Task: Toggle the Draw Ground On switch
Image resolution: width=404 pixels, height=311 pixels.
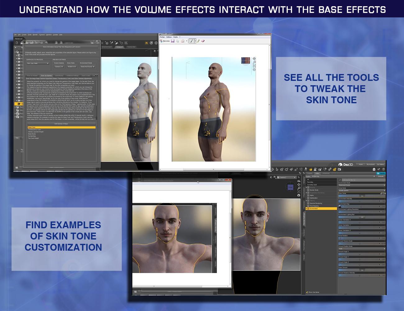Action: pyautogui.click(x=362, y=270)
